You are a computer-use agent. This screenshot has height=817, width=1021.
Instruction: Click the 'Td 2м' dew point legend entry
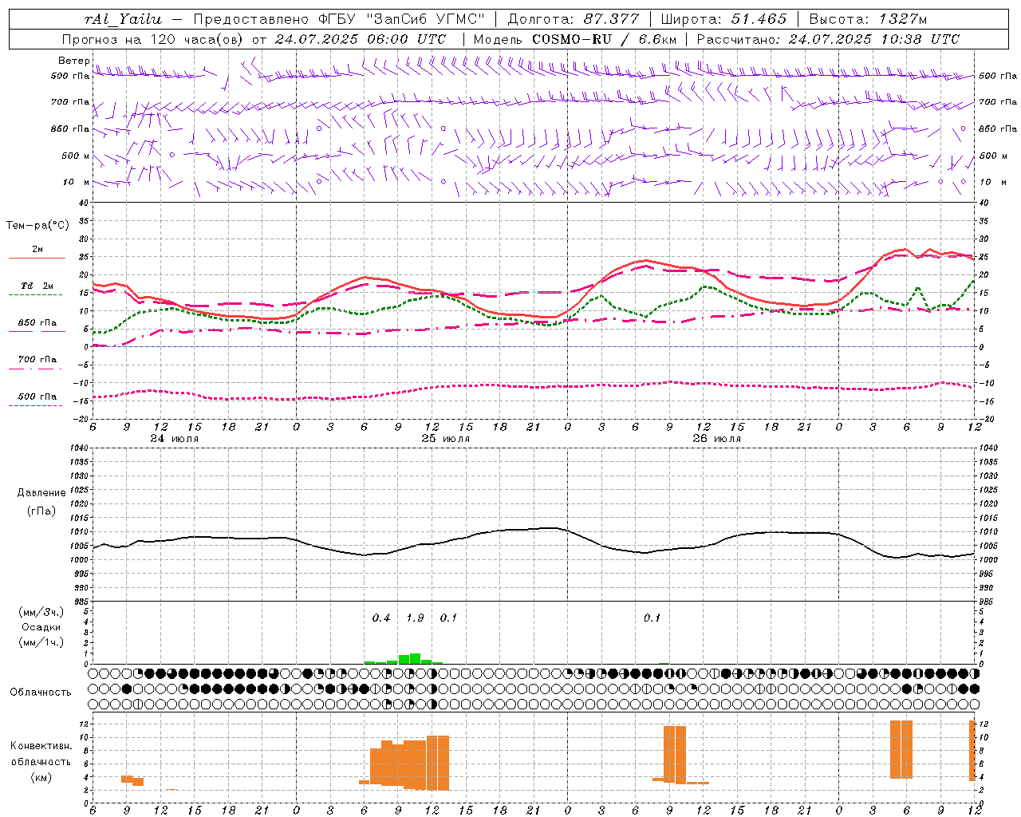point(37,285)
